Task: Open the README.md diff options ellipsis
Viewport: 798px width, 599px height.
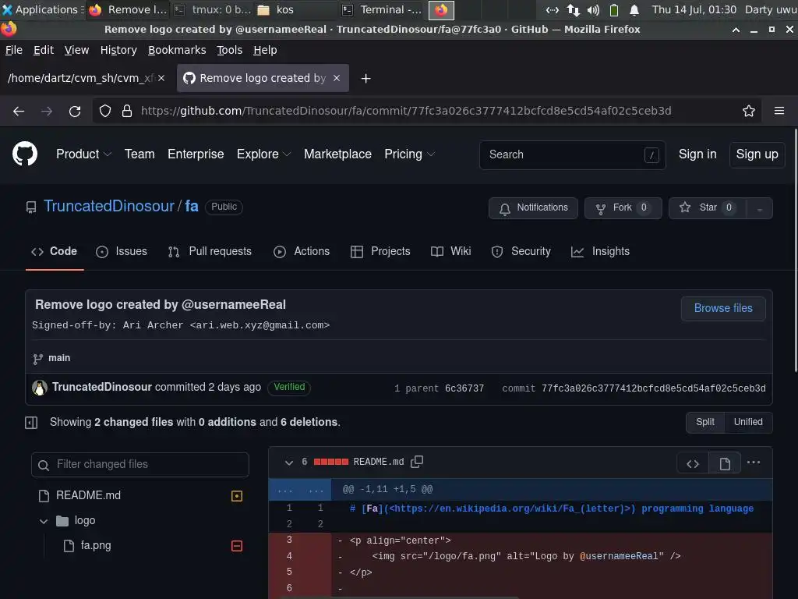Action: (754, 463)
